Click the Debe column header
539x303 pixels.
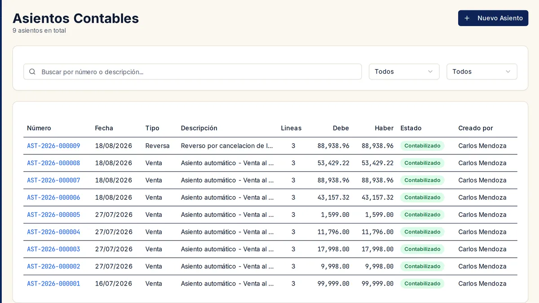click(341, 128)
